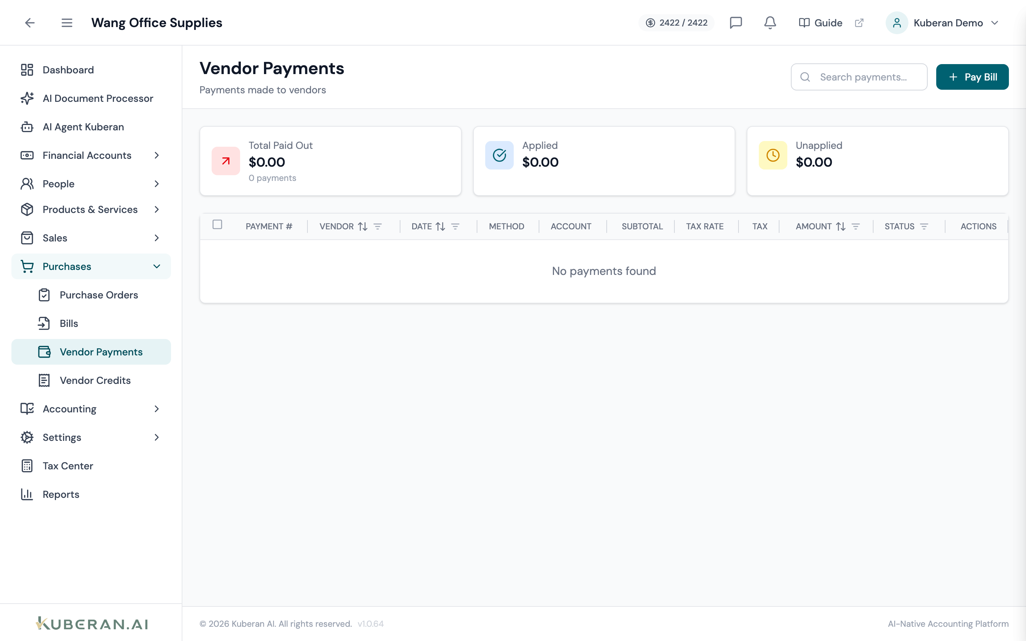Expand the Accounting chevron
The width and height of the screenshot is (1026, 641).
tap(156, 409)
